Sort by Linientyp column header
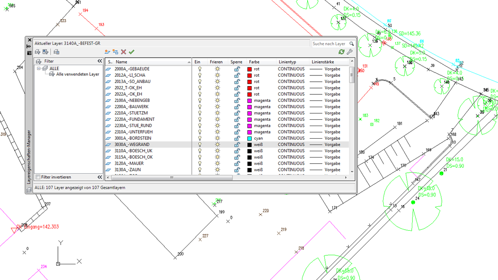This screenshot has height=280, width=498. (292, 62)
